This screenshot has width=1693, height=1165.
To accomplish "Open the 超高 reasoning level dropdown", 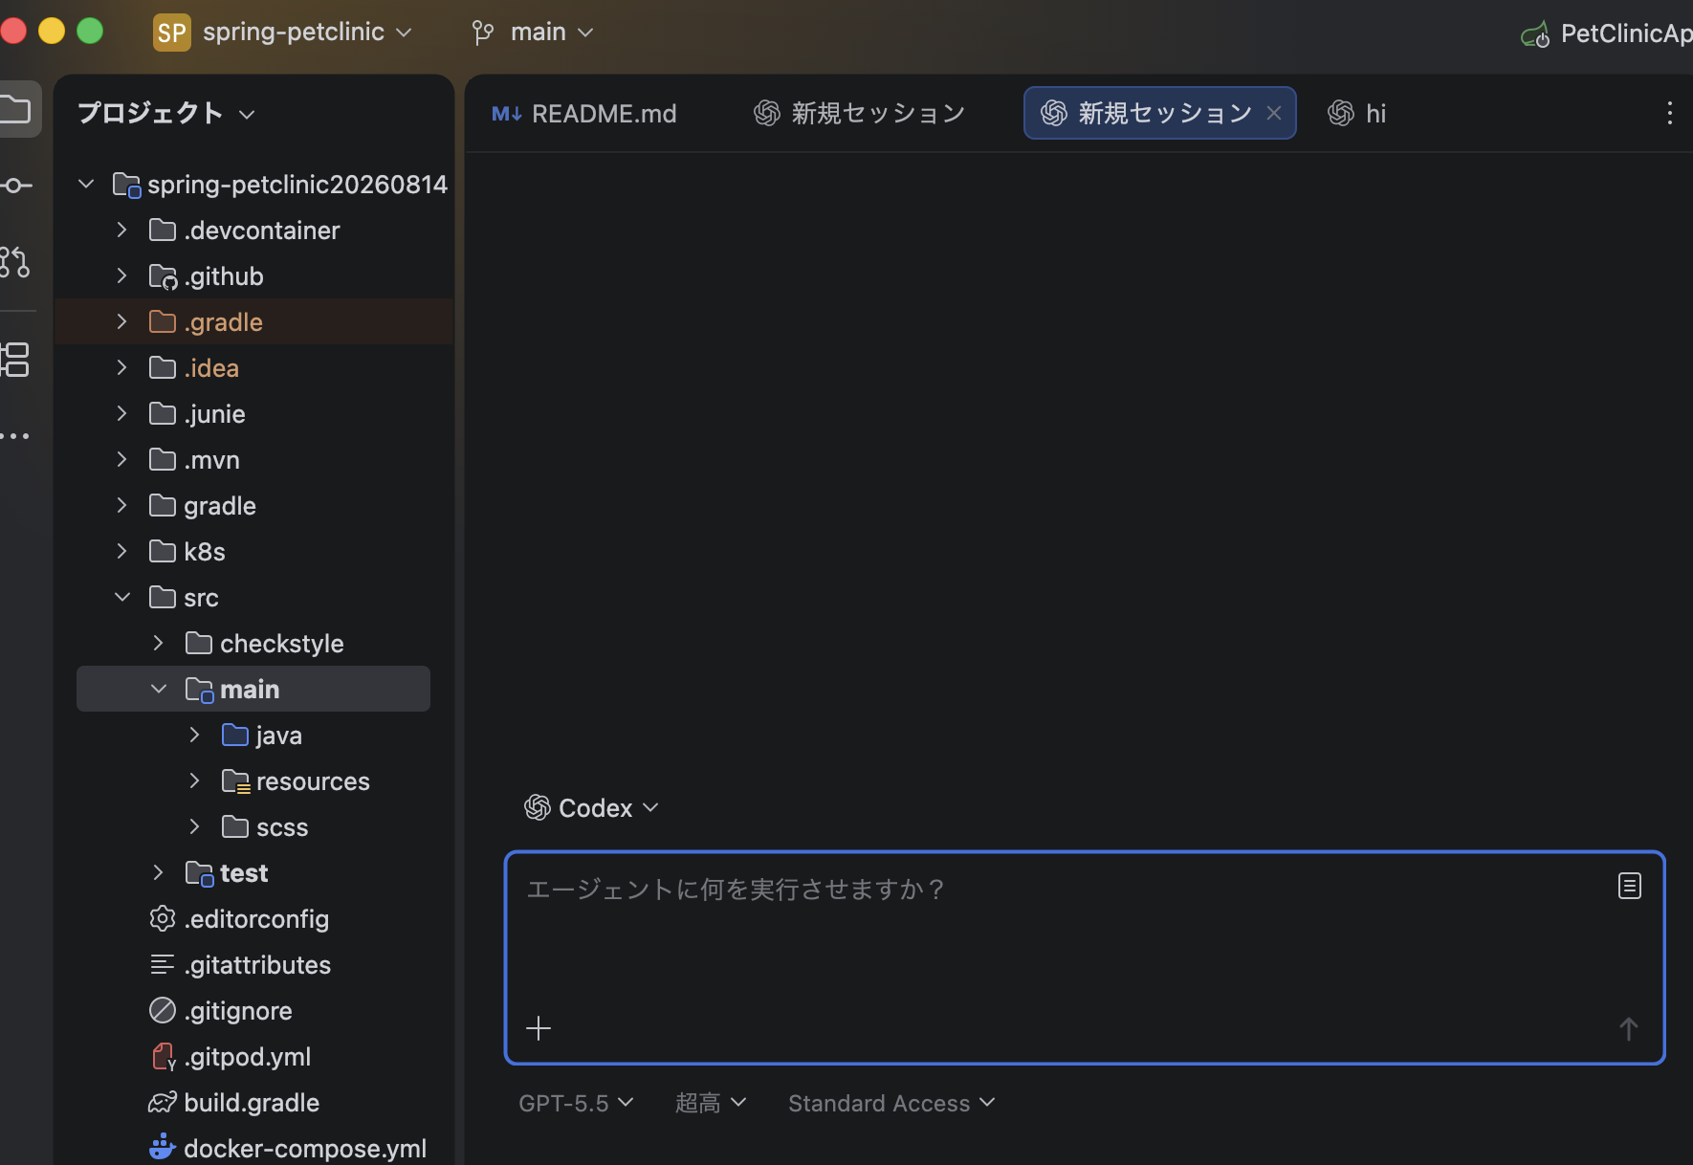I will [x=711, y=1103].
